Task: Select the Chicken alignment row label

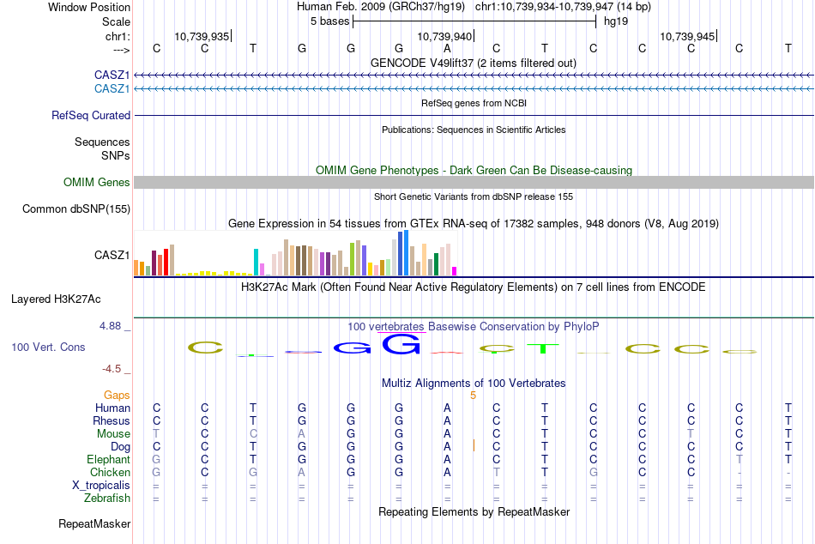Action: coord(110,472)
